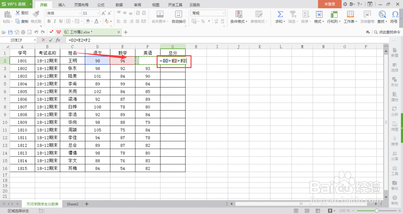Expand the Sum (求和) dropdown arrow
The image size is (403, 214).
point(284,22)
